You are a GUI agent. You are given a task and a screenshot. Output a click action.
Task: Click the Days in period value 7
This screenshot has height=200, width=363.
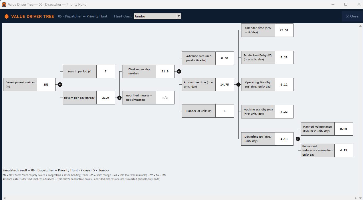[106, 71]
